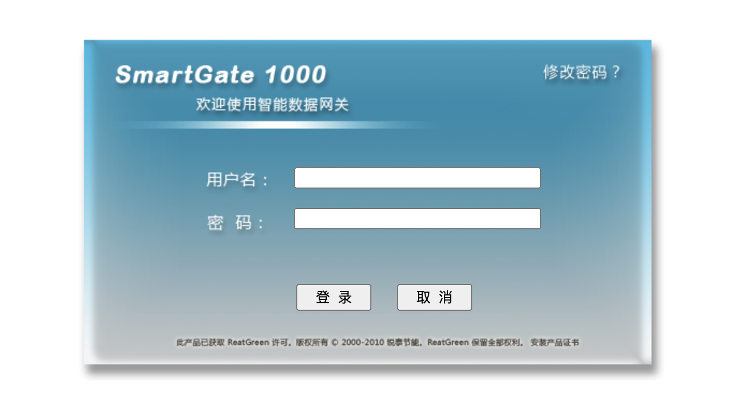The height and width of the screenshot is (419, 746).
Task: Click the SmartGate 1000 title logo
Action: 221,74
